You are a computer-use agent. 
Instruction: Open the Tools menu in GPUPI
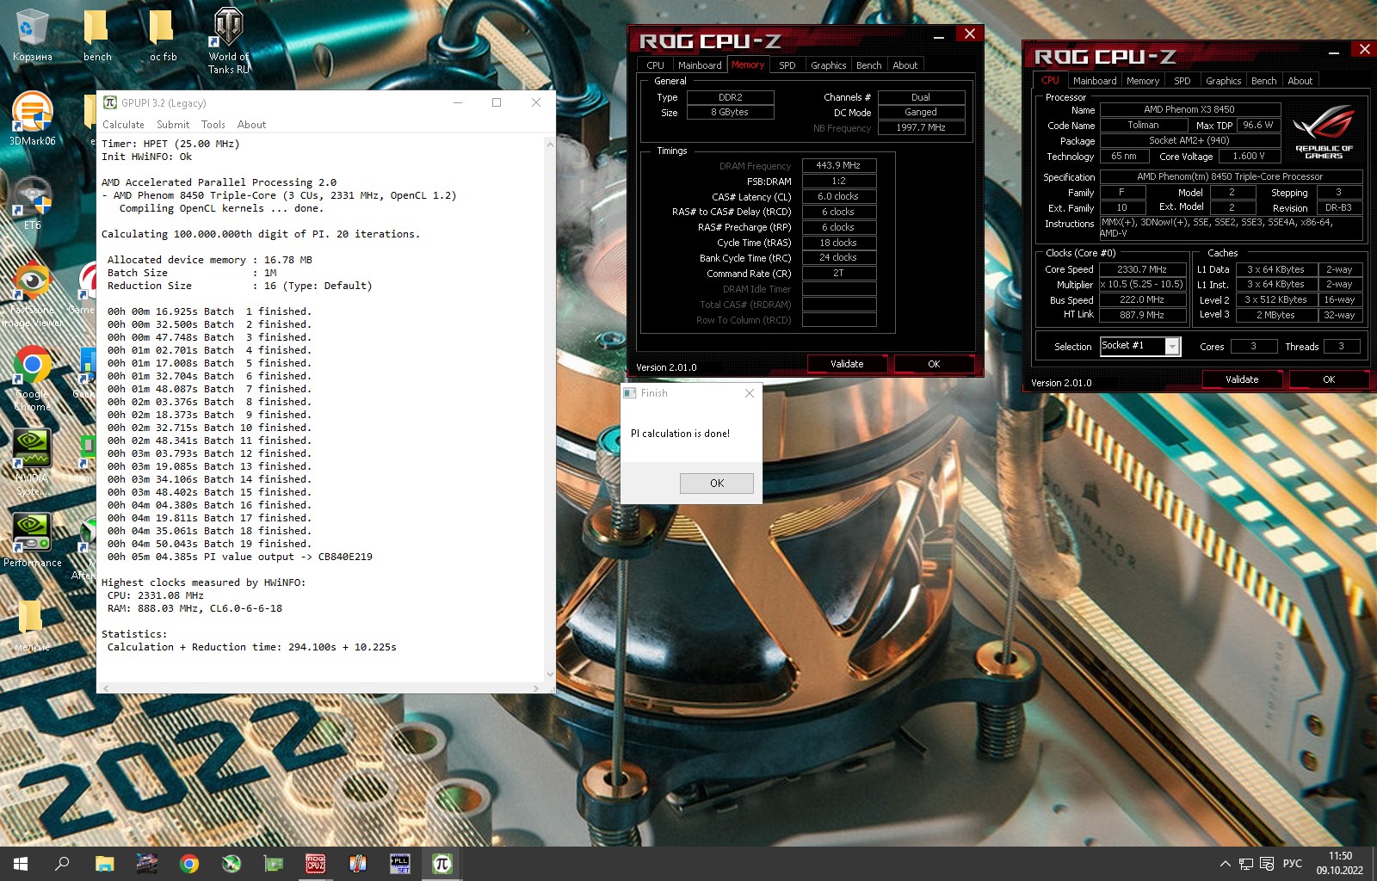[x=213, y=125]
